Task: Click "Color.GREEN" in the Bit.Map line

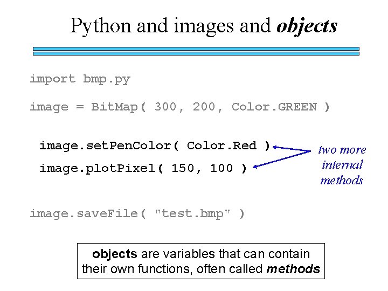Action: coord(274,107)
